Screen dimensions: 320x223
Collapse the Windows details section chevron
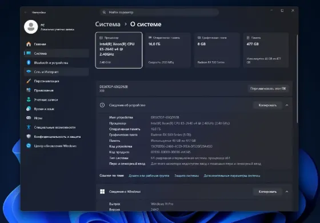pyautogui.click(x=287, y=192)
